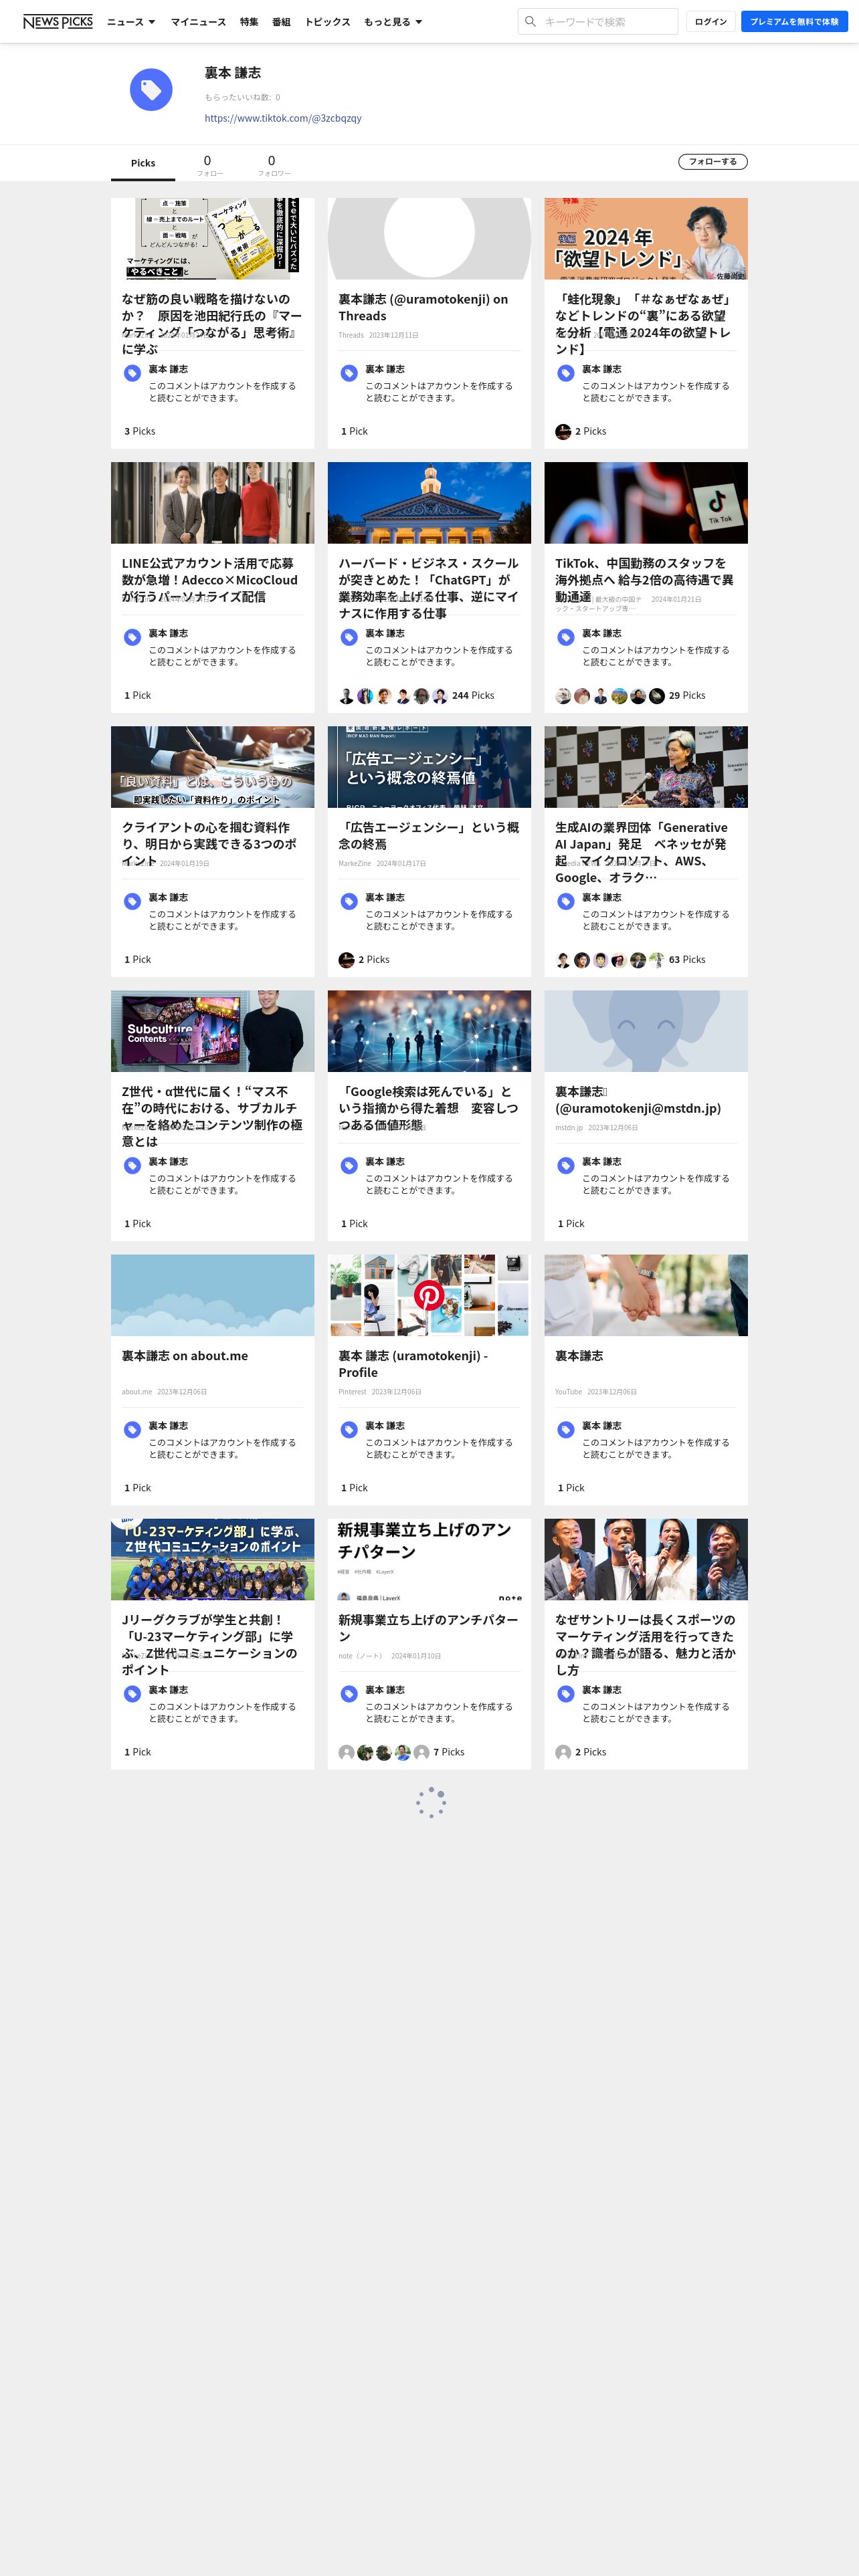The height and width of the screenshot is (2576, 859).
Task: Click '3 Picks' on first card
Action: (x=140, y=431)
